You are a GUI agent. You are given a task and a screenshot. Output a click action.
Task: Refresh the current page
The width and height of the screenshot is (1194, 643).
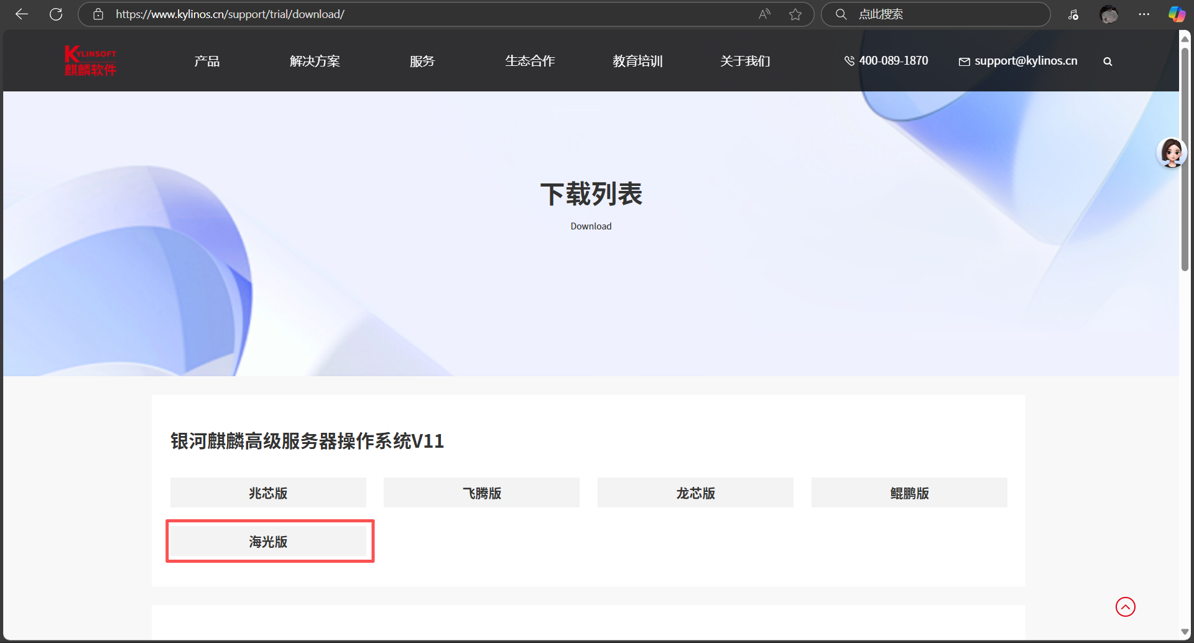(56, 14)
